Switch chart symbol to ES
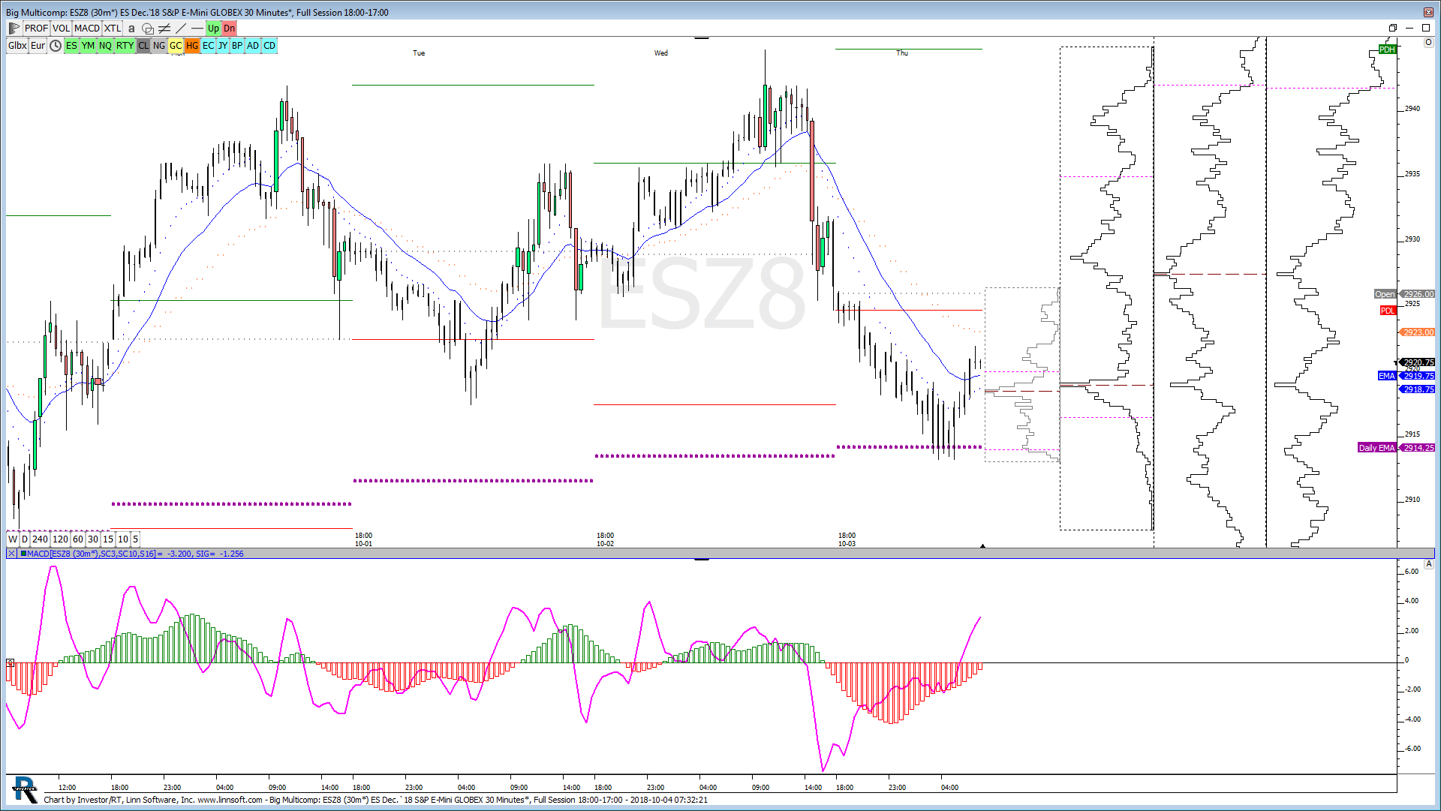The width and height of the screenshot is (1441, 811). (x=71, y=46)
